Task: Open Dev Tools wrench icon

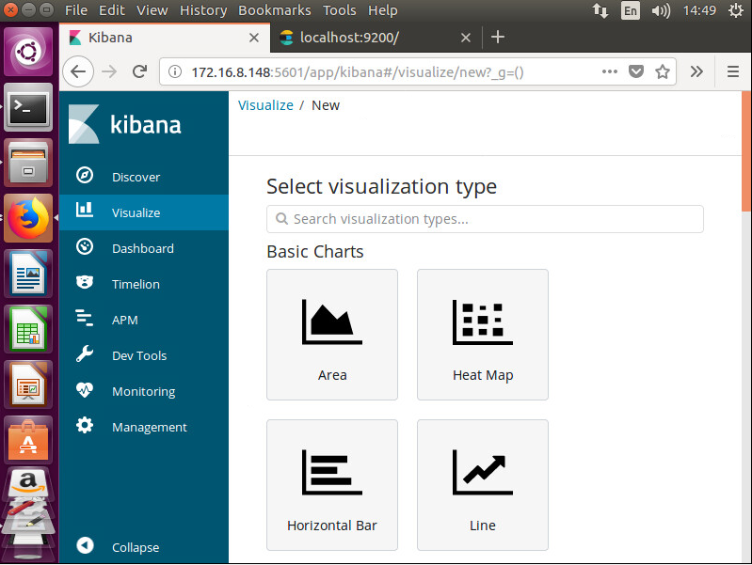Action: click(x=85, y=355)
